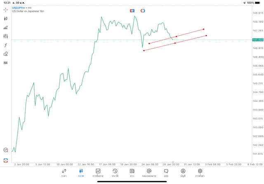This screenshot has height=184, width=264.
Task: Open the ประวัติ (History) tab
Action: [115, 172]
